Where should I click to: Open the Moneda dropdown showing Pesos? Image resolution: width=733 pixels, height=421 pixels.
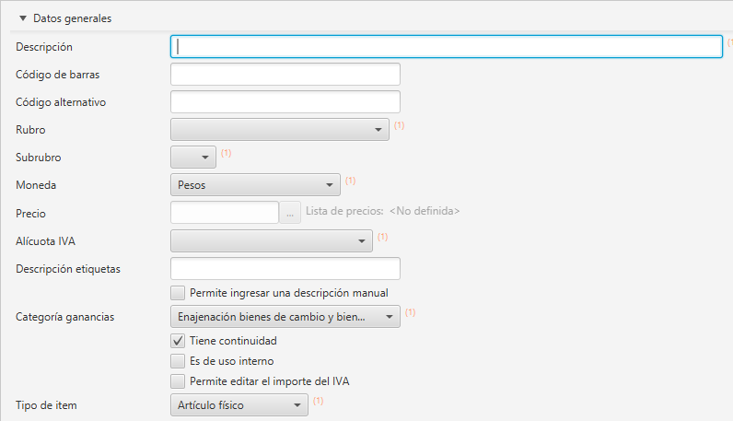[x=255, y=185]
